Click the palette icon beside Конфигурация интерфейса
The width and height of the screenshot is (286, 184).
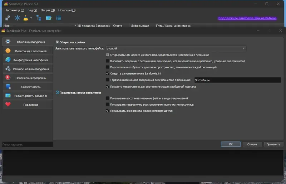[8, 59]
